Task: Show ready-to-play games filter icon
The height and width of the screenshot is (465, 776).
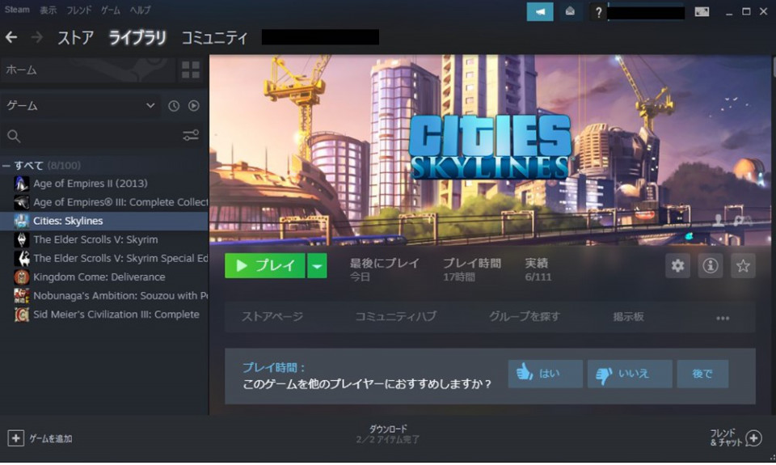Action: 194,105
